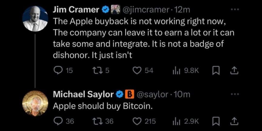Viewport: 262px width, 131px height.
Task: Open more options on Jim Cramer's tweet
Action: point(235,10)
